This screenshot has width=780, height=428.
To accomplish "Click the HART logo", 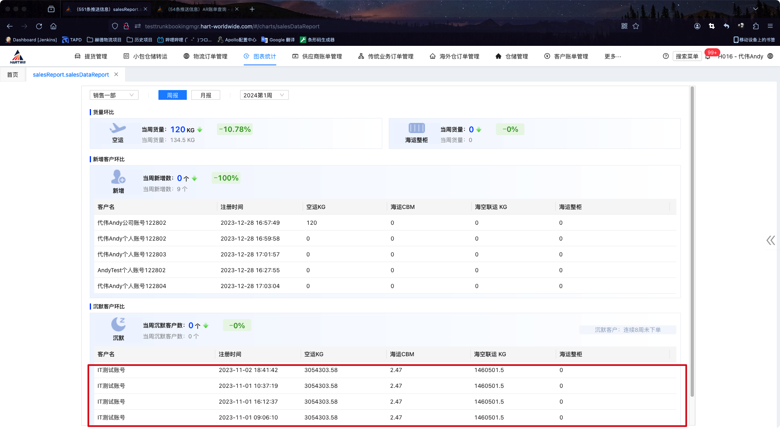I will 17,57.
